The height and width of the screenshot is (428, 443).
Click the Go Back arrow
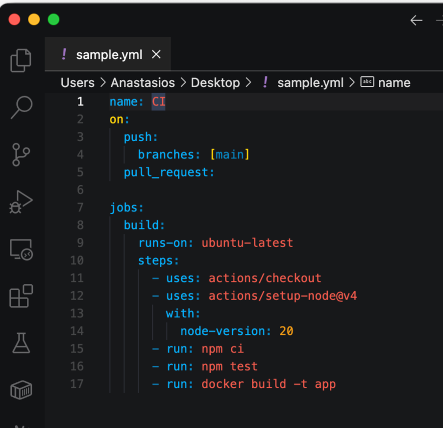coord(416,20)
